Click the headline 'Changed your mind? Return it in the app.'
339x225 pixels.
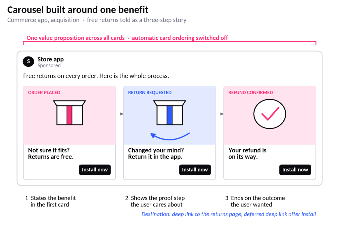156,153
